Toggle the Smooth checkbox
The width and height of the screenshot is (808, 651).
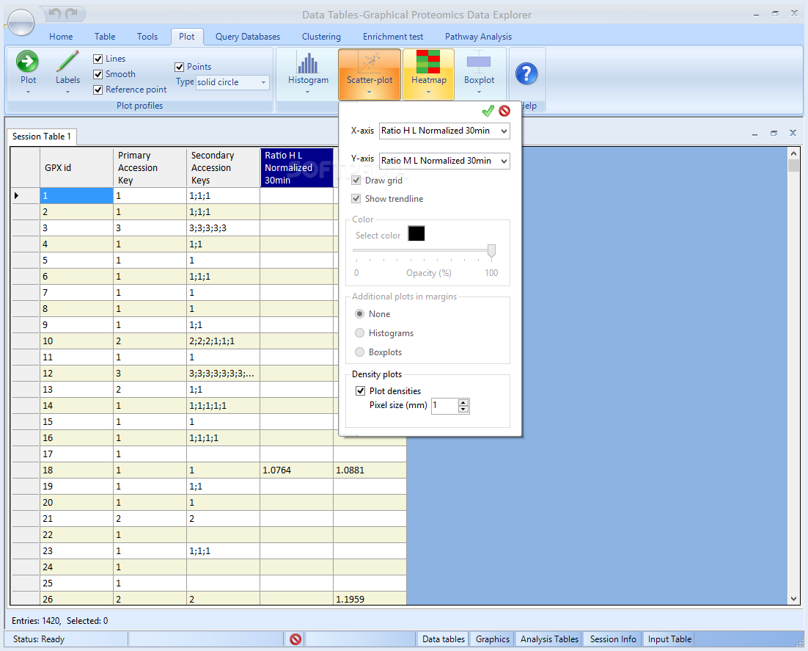(98, 74)
